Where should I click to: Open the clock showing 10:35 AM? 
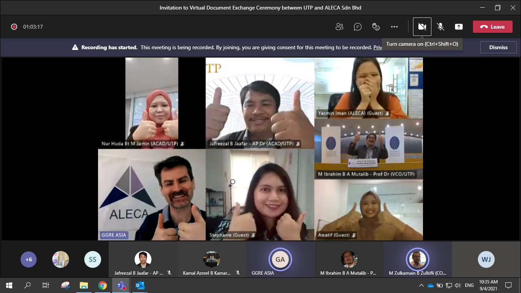click(x=489, y=285)
